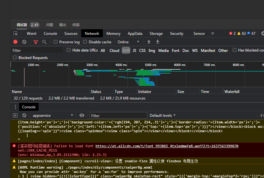
Task: Clear the network log
Action: click(x=24, y=42)
